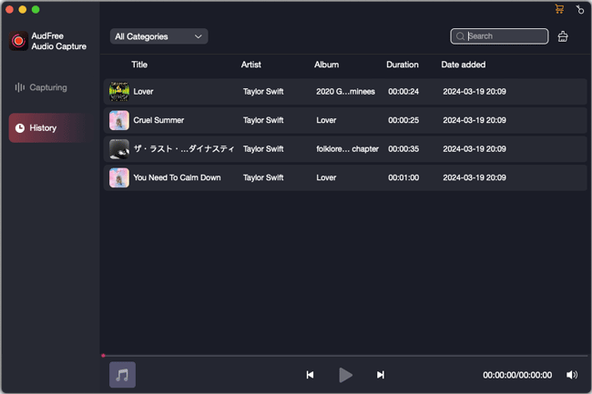Sort by the Album column header
592x394 pixels.
click(x=327, y=65)
